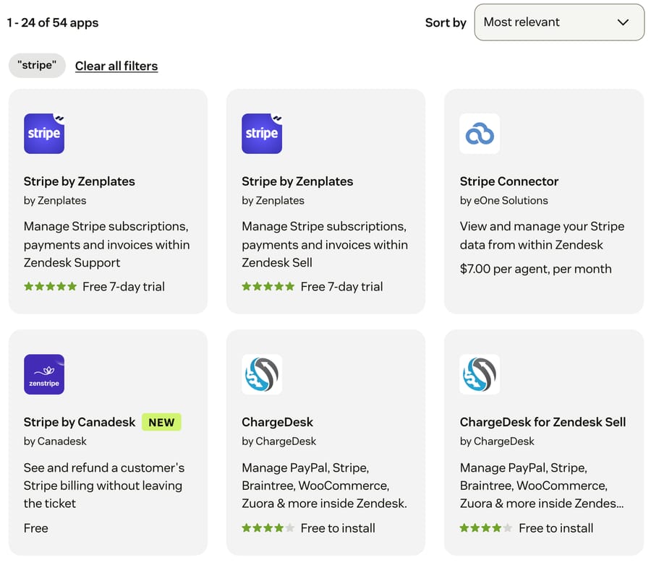Click "by Zenplates" on Zendesk Sell card
The image size is (651, 565).
[x=273, y=200]
